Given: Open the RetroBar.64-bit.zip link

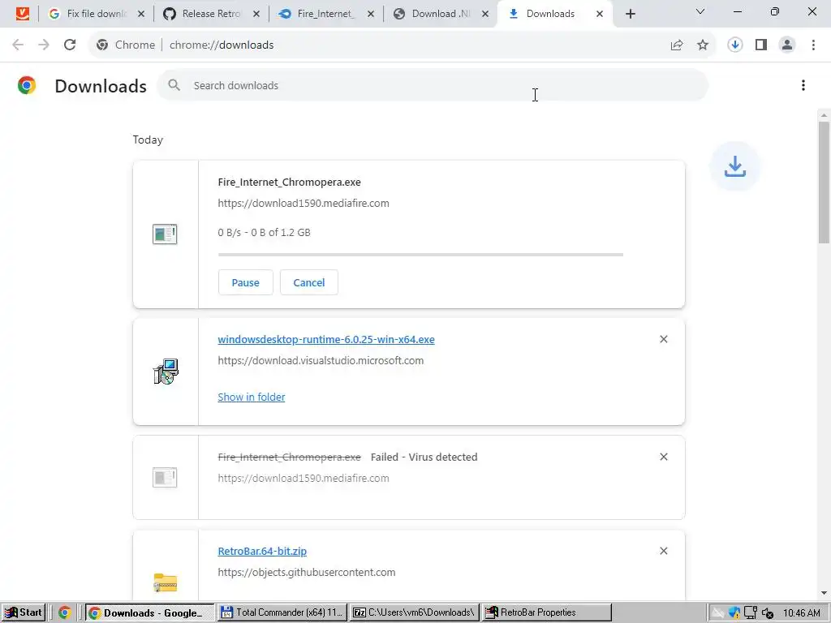Looking at the screenshot, I should pyautogui.click(x=262, y=551).
